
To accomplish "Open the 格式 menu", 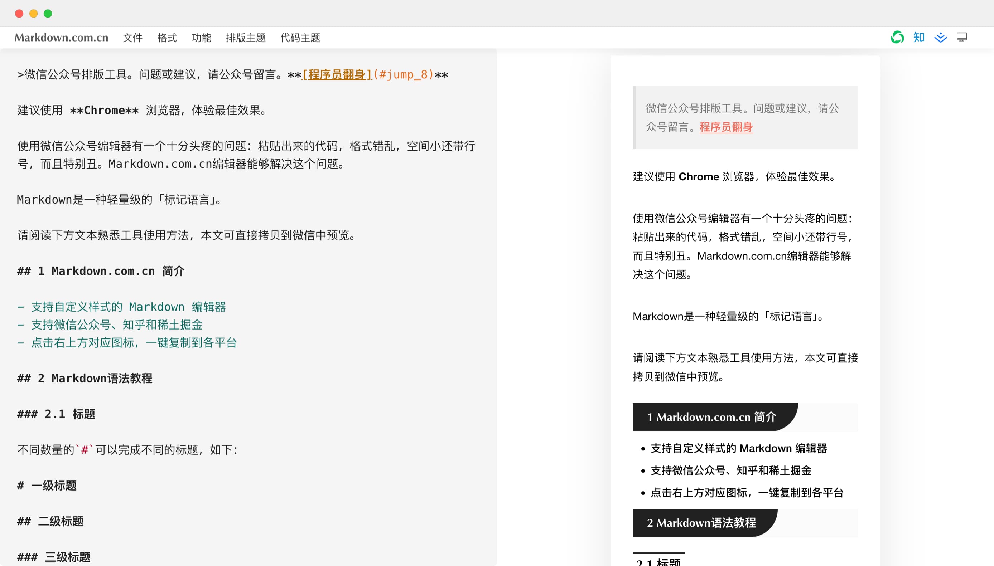I will [167, 38].
